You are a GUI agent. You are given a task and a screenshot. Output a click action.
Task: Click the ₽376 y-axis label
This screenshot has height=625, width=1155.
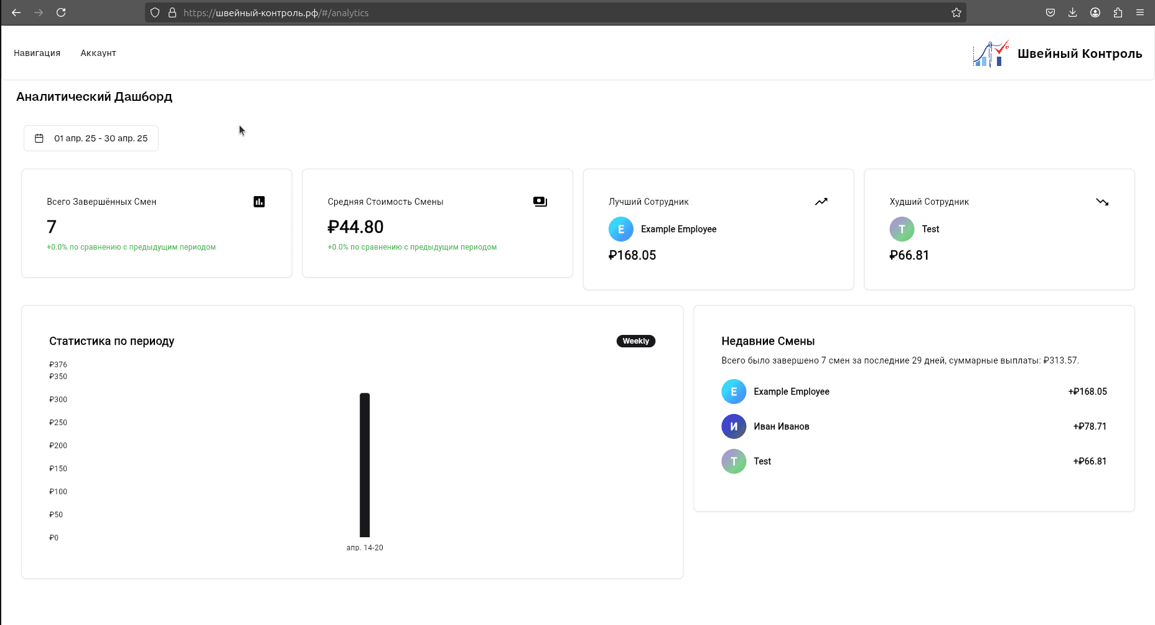tap(58, 365)
